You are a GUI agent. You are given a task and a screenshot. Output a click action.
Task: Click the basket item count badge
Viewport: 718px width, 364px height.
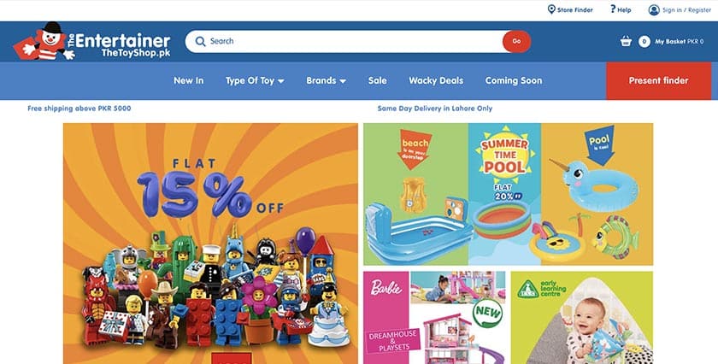pyautogui.click(x=644, y=42)
